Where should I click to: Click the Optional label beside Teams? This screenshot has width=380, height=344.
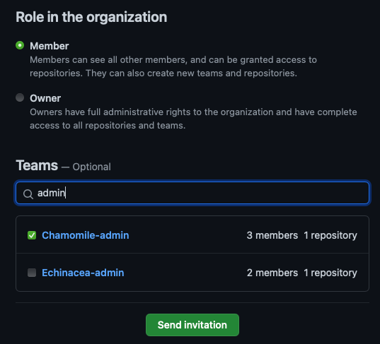coord(91,167)
